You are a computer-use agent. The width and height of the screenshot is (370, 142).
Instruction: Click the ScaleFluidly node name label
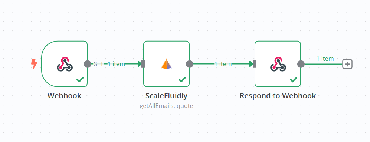[166, 96]
